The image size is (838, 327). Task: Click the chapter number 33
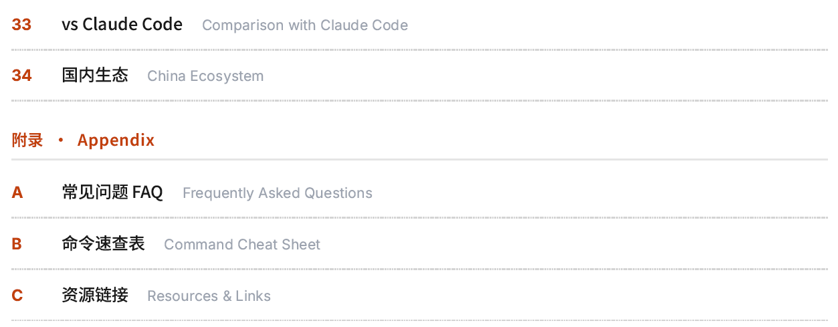[21, 25]
